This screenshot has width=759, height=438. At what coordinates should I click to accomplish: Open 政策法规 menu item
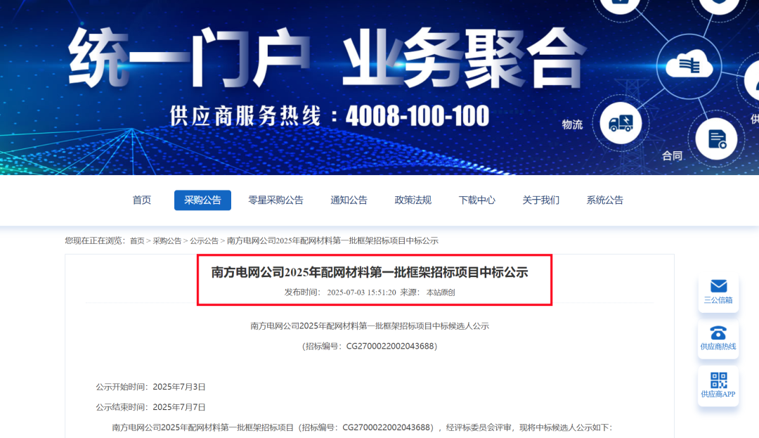coord(413,200)
